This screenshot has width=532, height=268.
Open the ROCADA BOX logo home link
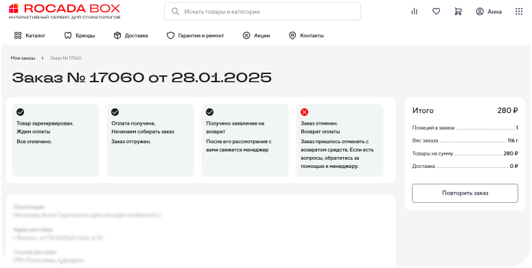coord(65,11)
